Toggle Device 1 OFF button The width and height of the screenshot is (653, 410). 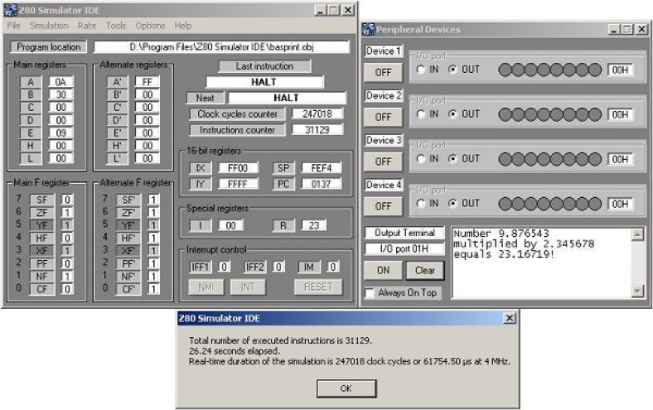click(x=383, y=72)
